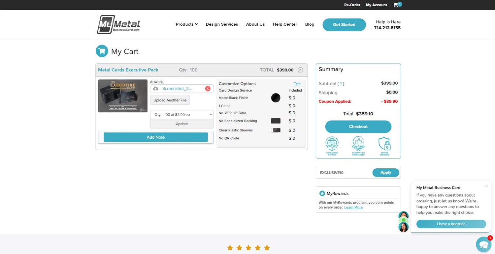The height and width of the screenshot is (254, 495).
Task: Click the Qty: 100 text in item header
Action: coord(188,70)
